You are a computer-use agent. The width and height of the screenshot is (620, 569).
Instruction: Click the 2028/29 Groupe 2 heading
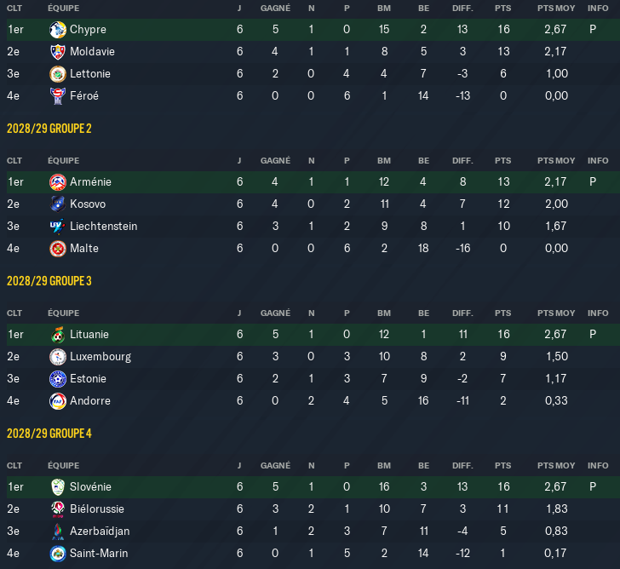click(x=49, y=129)
